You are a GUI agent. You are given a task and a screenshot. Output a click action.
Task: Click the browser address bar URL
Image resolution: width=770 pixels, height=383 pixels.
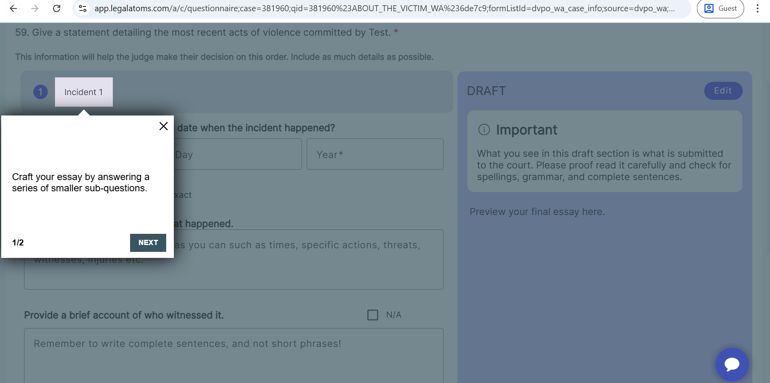384,8
